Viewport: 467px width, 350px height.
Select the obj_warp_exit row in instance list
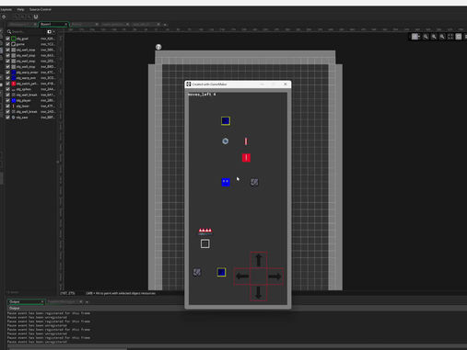pos(30,78)
